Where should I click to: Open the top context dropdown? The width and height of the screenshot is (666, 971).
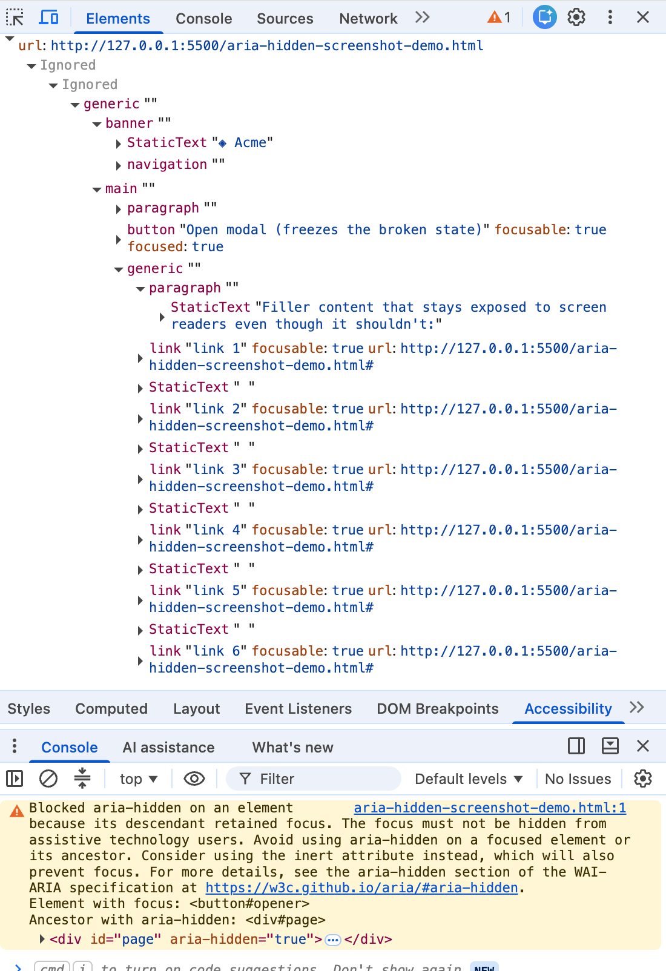[139, 779]
